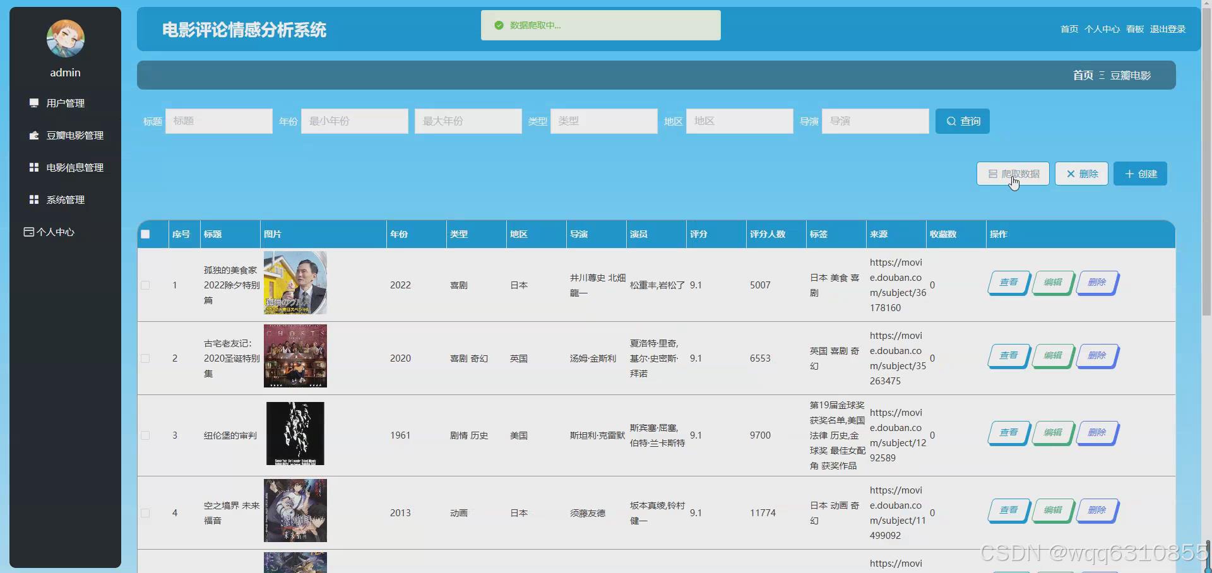
Task: Focus the 标题 search input
Action: (219, 121)
